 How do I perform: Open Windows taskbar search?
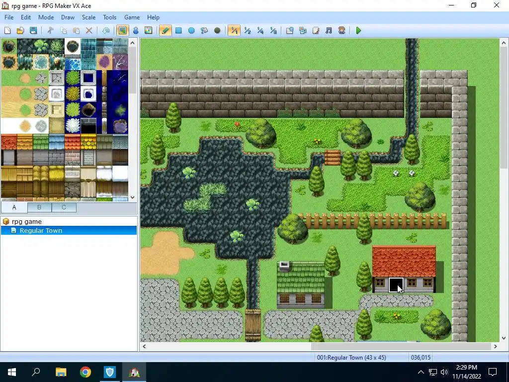coord(36,372)
